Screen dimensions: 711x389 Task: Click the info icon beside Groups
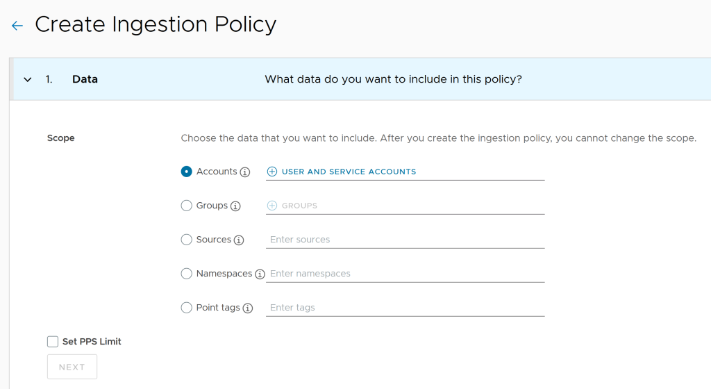coord(235,206)
